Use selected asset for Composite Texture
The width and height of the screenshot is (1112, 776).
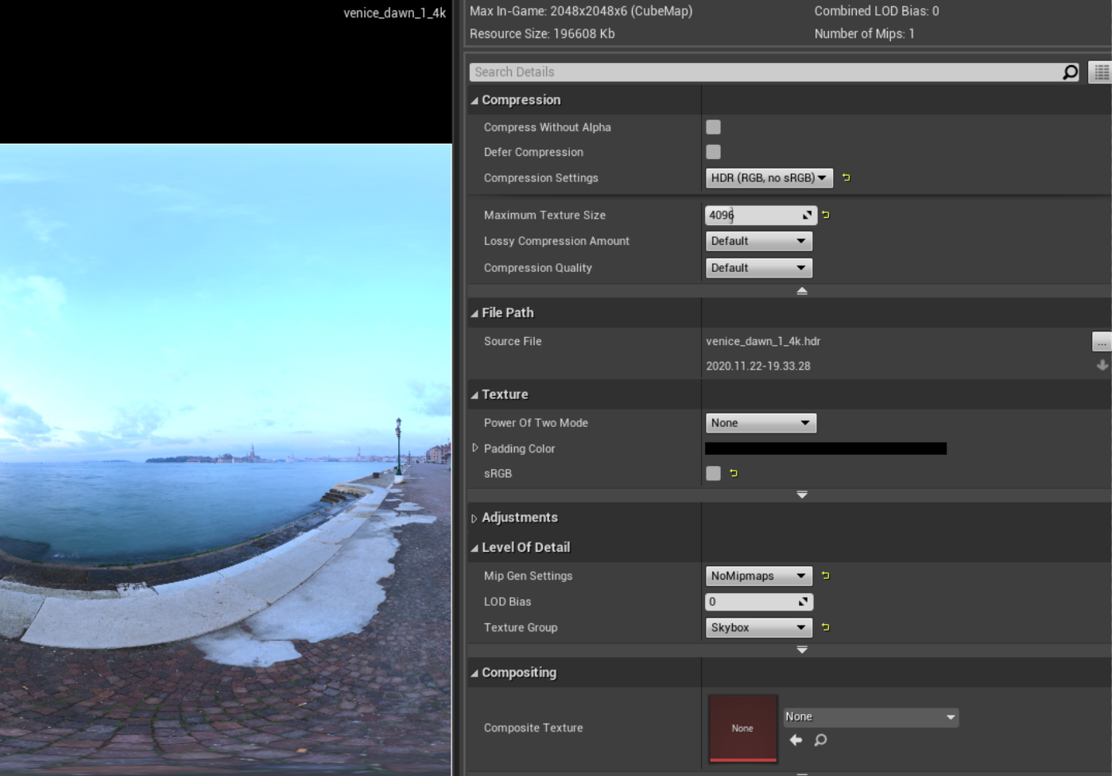pyautogui.click(x=796, y=740)
